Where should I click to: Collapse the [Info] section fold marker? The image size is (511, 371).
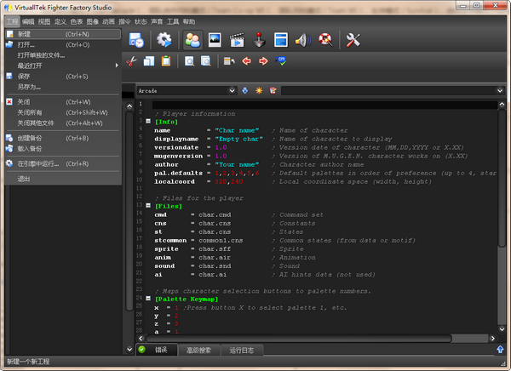(x=146, y=122)
